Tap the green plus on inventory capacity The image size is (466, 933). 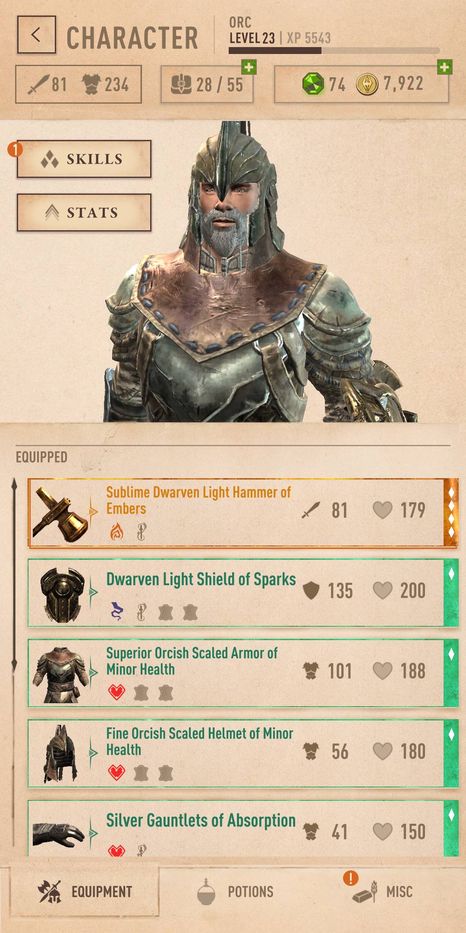[x=249, y=67]
